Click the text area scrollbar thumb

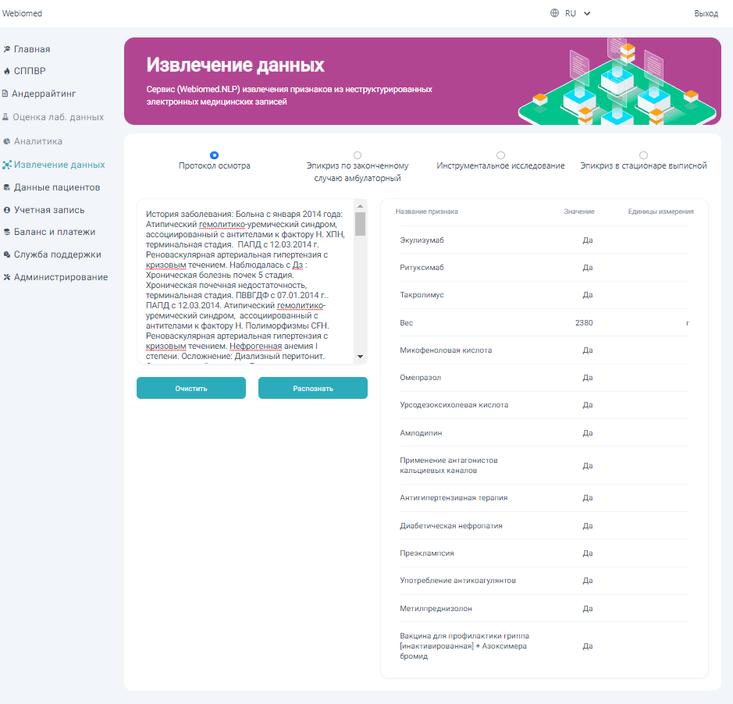(x=360, y=224)
